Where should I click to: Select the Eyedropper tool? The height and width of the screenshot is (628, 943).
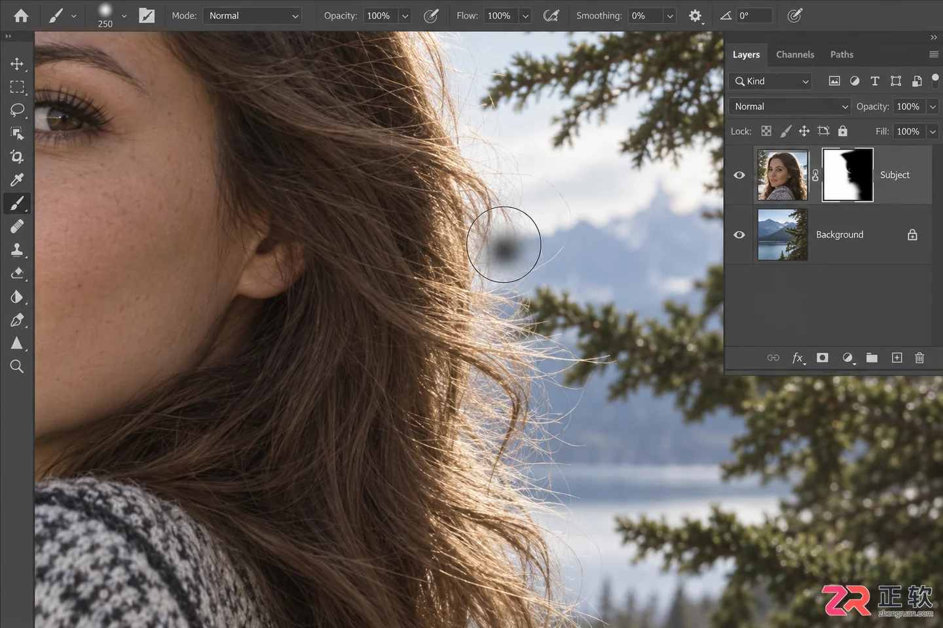[17, 179]
